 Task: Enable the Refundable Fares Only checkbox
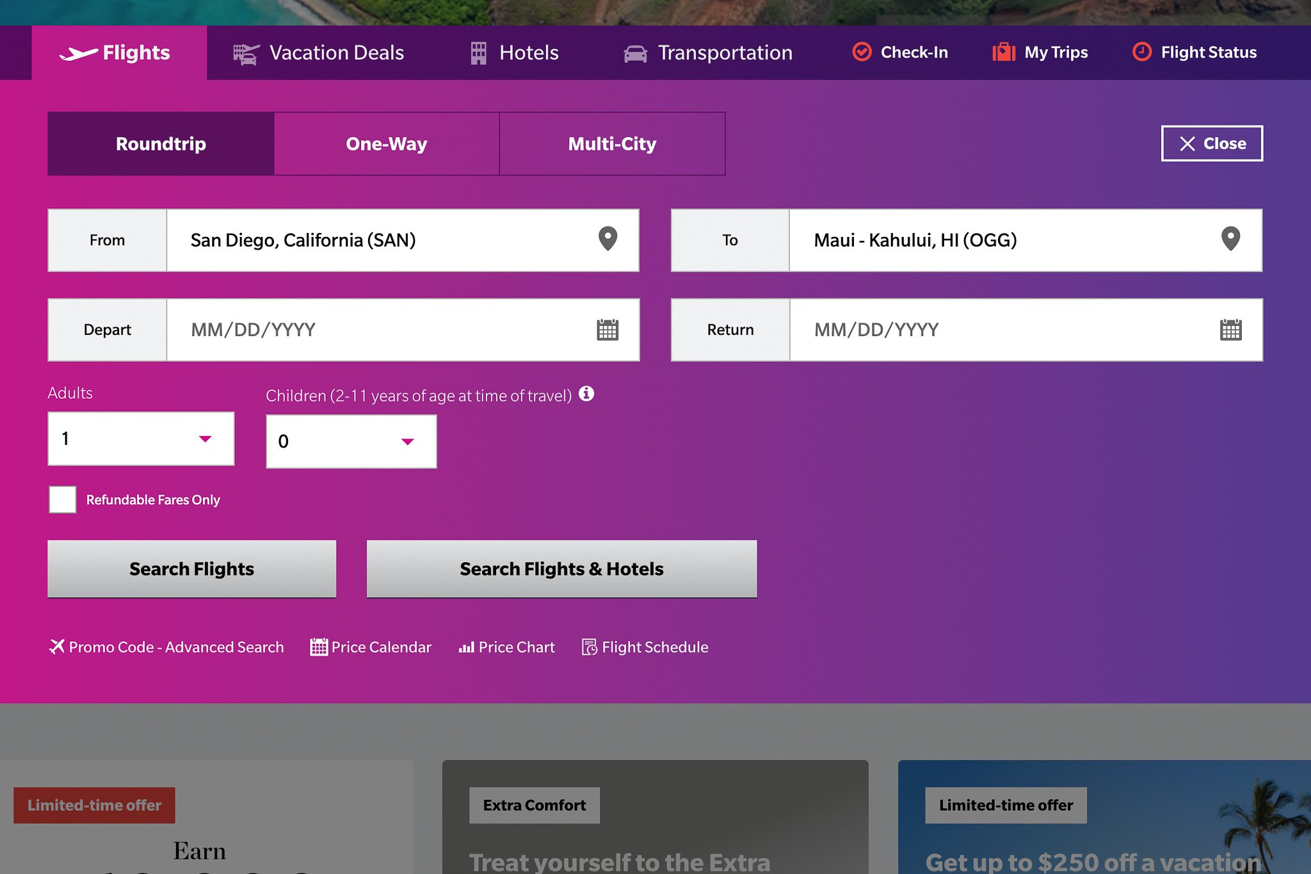pyautogui.click(x=62, y=499)
